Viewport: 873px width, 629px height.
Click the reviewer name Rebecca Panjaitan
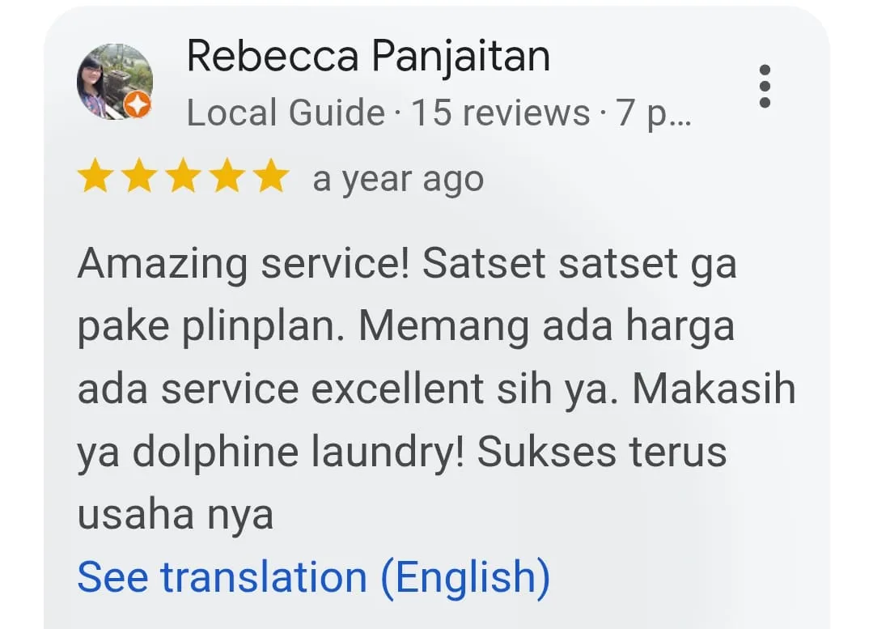[368, 57]
